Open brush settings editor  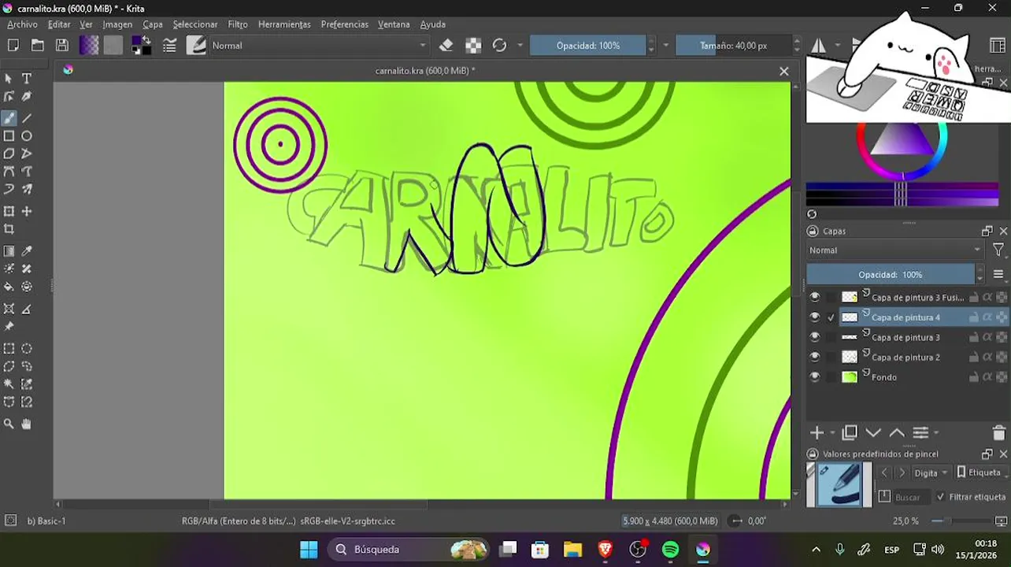tap(169, 46)
